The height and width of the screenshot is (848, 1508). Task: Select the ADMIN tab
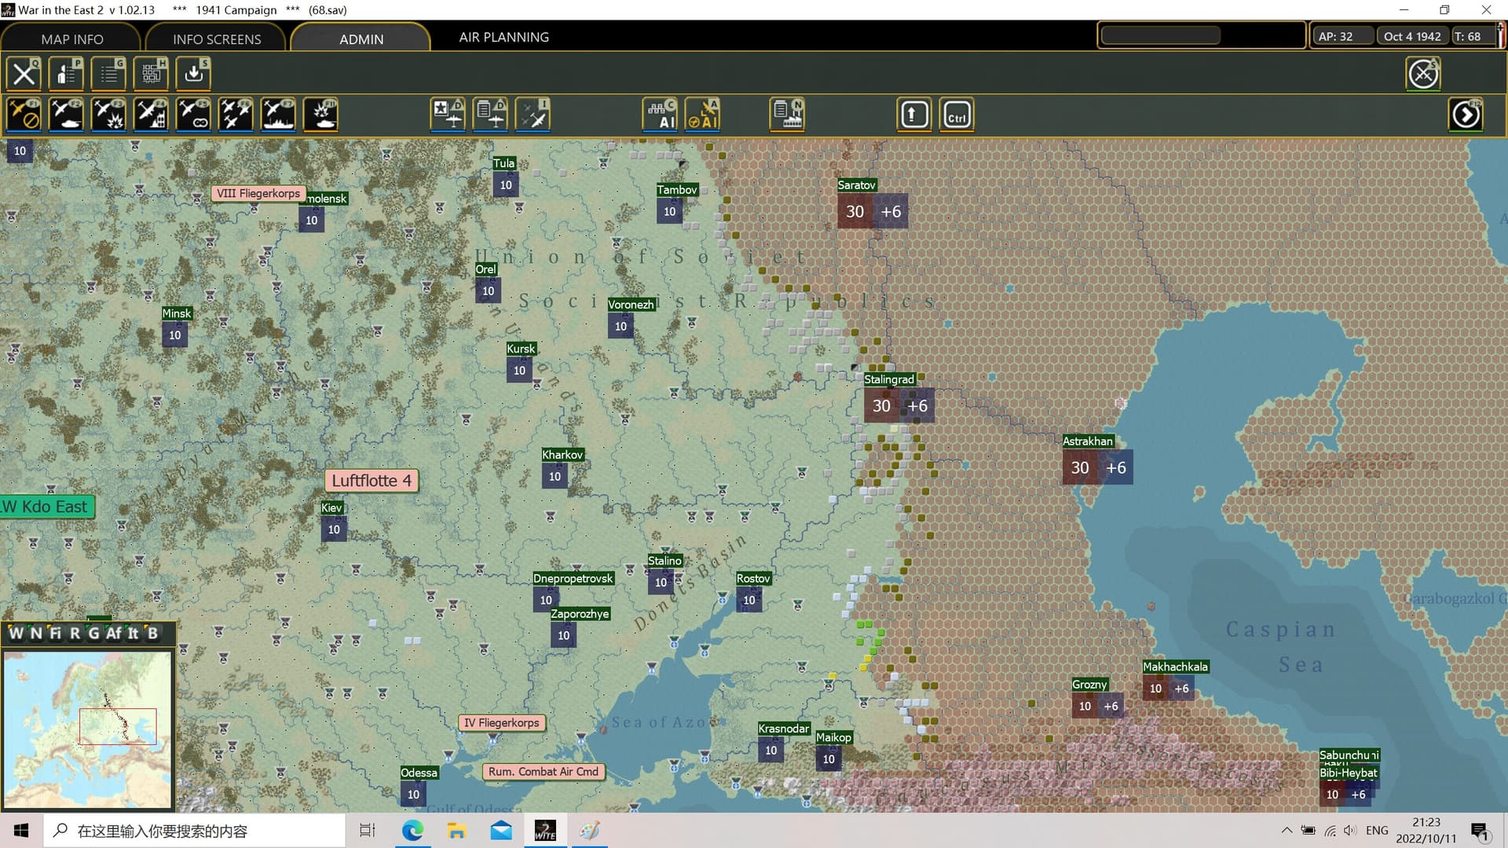point(361,38)
